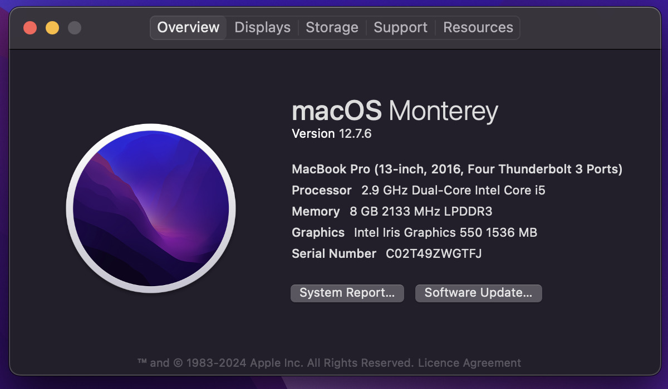
Task: Click the 2.9 GHz processor info
Action: click(453, 190)
